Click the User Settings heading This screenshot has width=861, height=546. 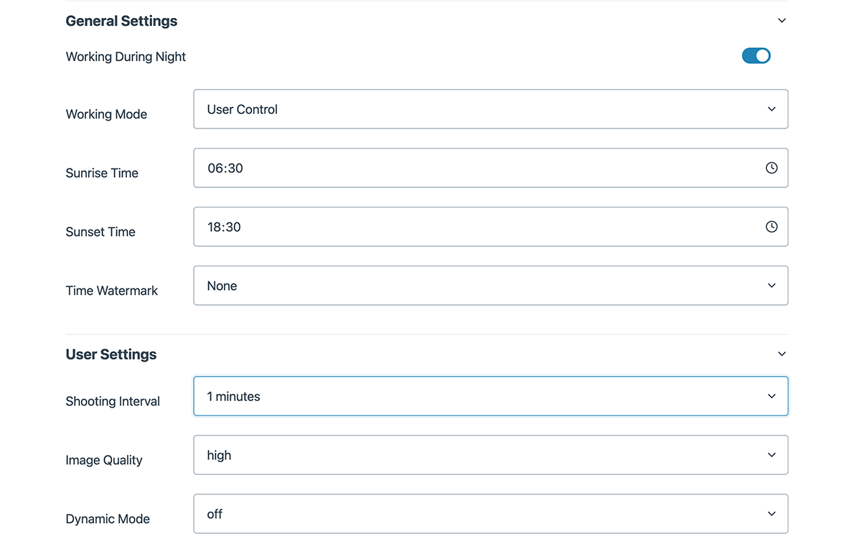(110, 354)
